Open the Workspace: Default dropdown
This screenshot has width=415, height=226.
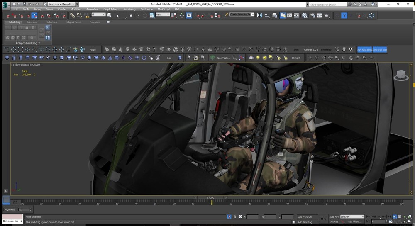click(61, 4)
